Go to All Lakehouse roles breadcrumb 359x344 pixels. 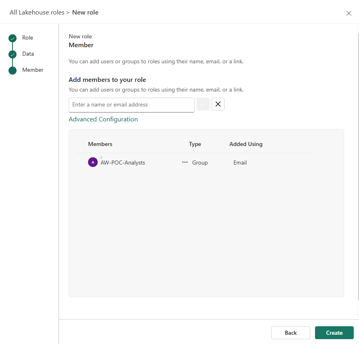pyautogui.click(x=37, y=13)
